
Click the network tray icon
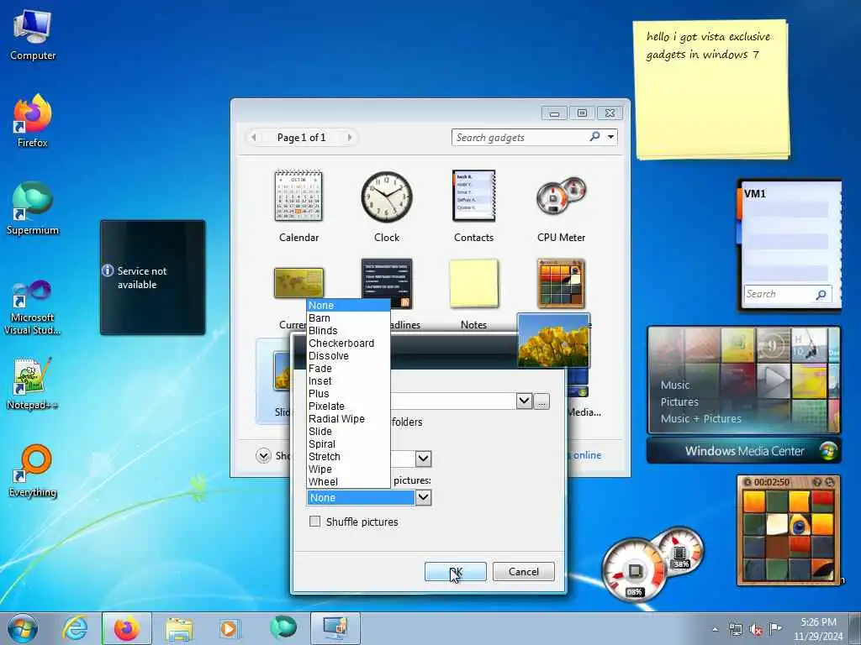click(x=735, y=629)
